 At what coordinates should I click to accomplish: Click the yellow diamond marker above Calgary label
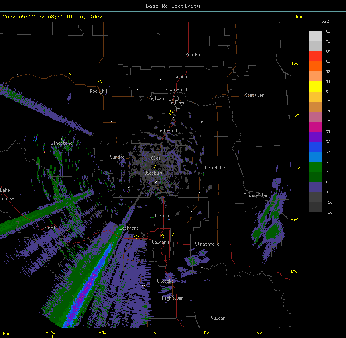[x=163, y=236]
